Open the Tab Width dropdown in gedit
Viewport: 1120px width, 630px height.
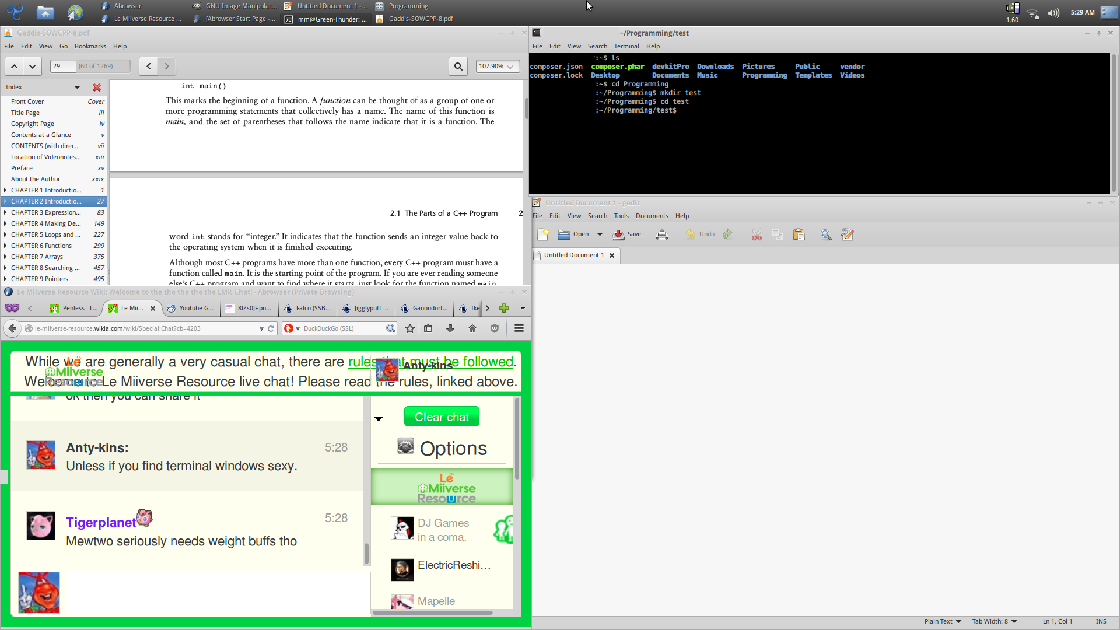point(995,621)
